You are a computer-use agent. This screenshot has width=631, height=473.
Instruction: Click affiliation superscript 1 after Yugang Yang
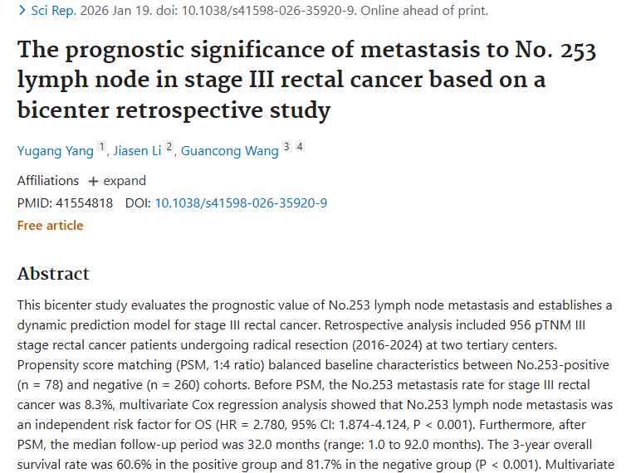coord(102,147)
